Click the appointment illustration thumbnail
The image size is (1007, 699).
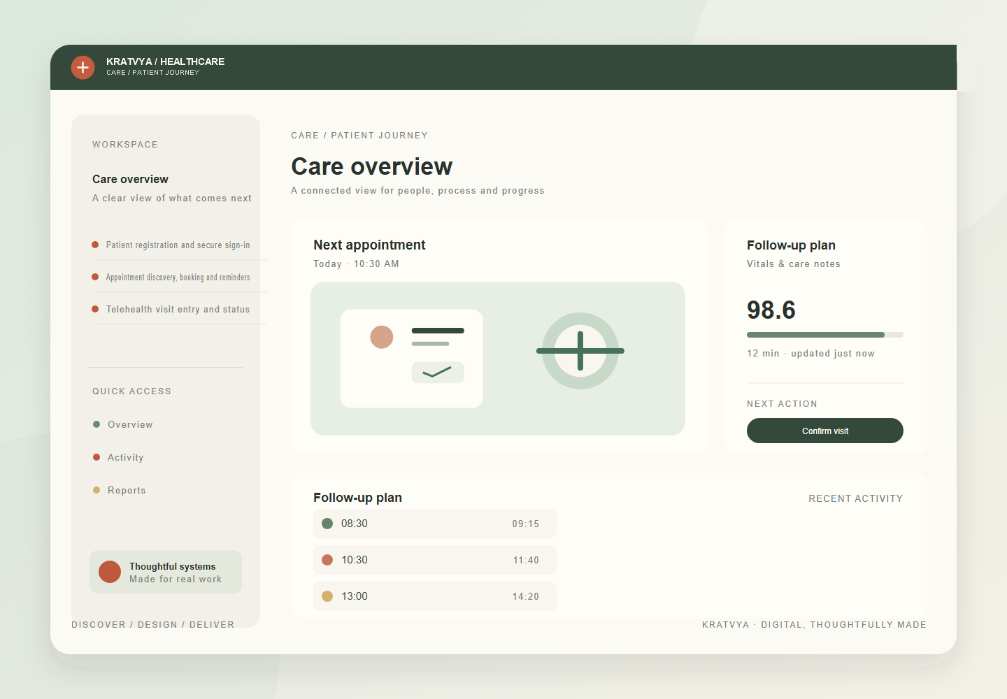pyautogui.click(x=498, y=359)
